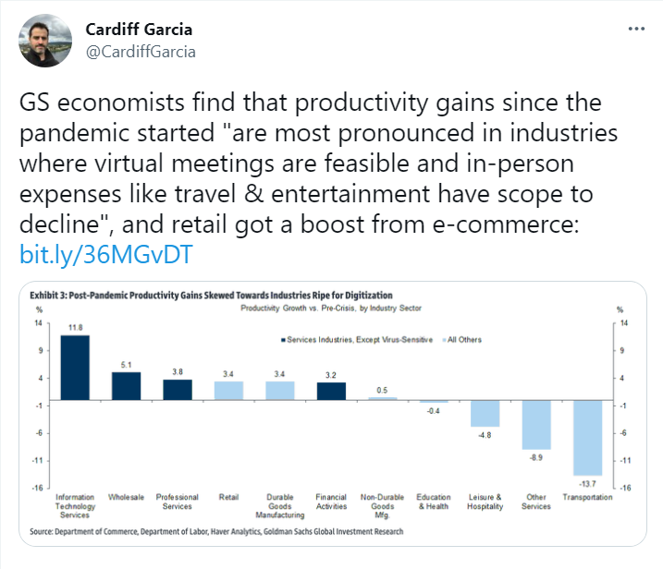The height and width of the screenshot is (569, 663).
Task: Click the Wholesale 5.1 bar
Action: point(126,385)
